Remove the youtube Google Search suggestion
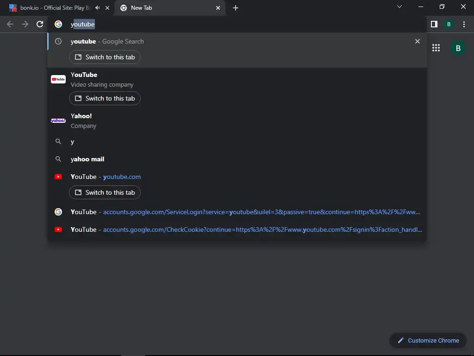The width and height of the screenshot is (474, 356). (x=418, y=41)
